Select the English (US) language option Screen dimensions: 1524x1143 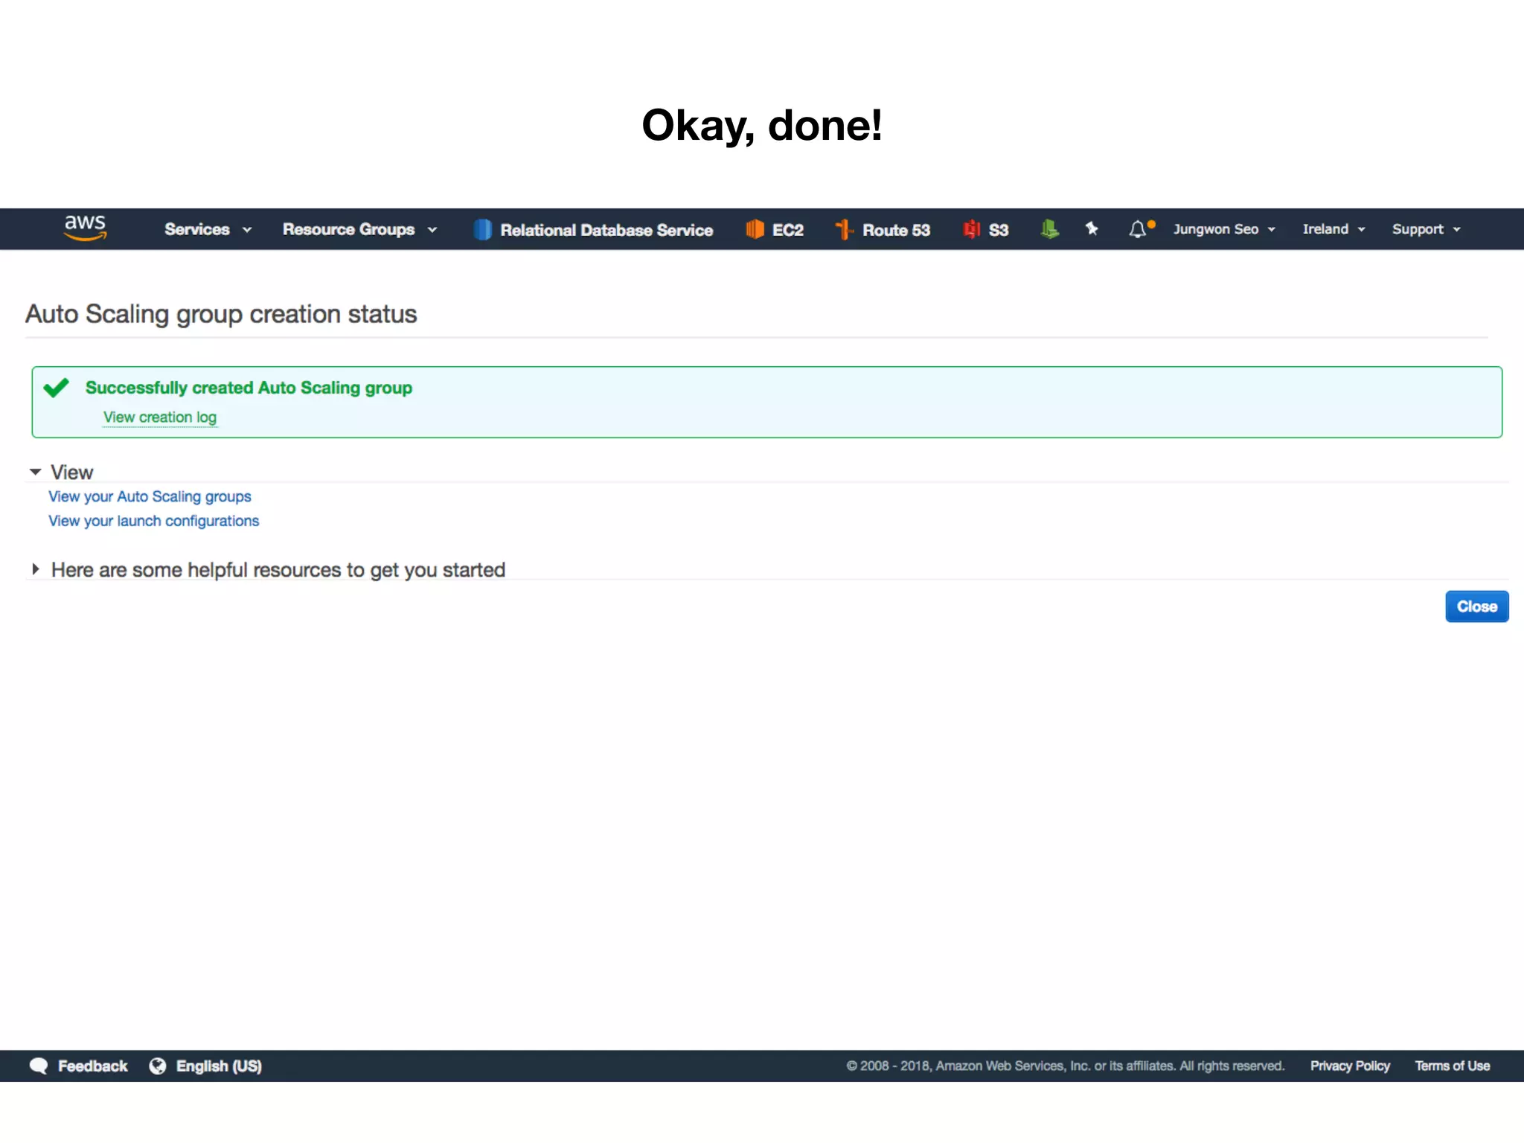(219, 1066)
